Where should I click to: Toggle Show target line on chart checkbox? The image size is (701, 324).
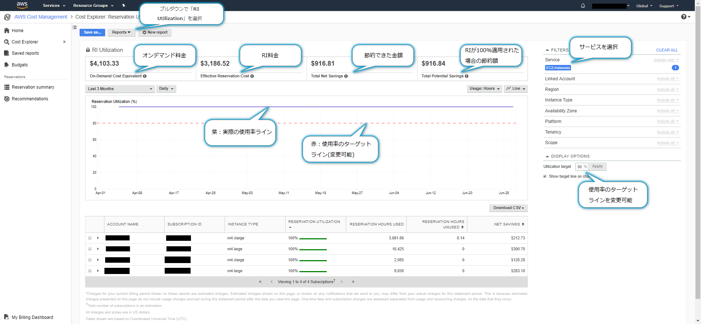(x=545, y=177)
